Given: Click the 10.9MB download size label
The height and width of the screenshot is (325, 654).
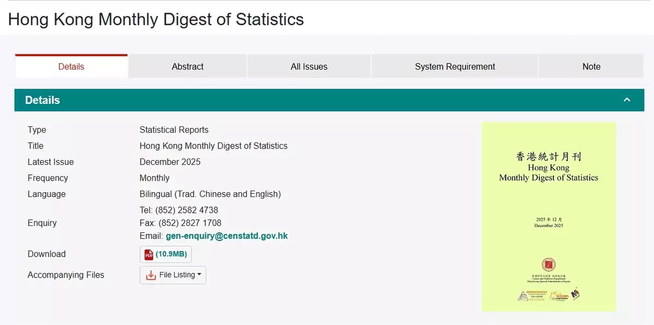Looking at the screenshot, I should (x=172, y=254).
